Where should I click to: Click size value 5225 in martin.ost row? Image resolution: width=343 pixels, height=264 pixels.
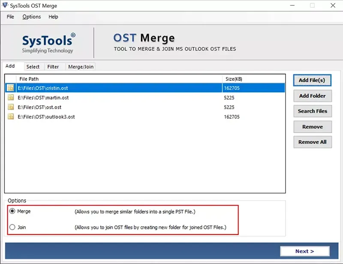[x=229, y=98]
